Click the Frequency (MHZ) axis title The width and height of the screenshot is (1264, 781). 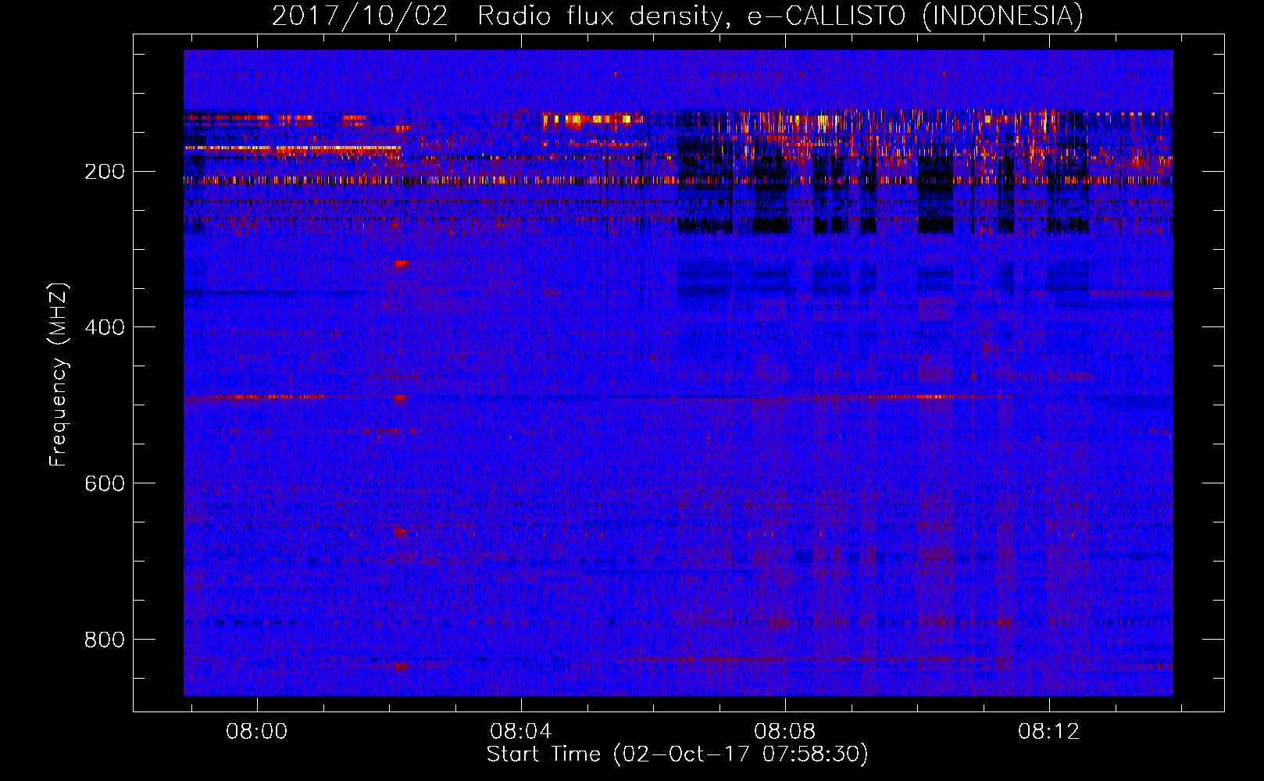(59, 375)
